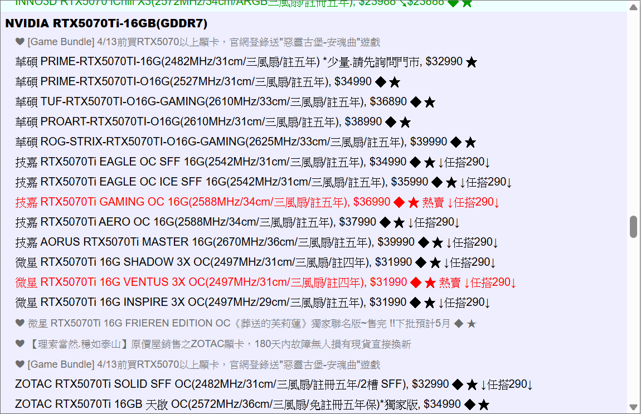This screenshot has height=414, width=641.
Task: Select the 華碩 PRIME-RTX5070TI-O16G $34990 item
Action: pos(208,82)
